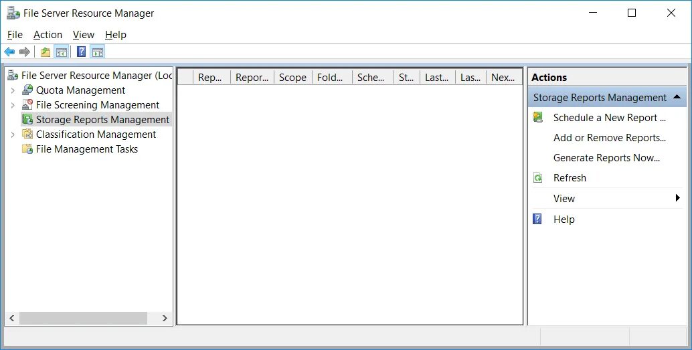Screen dimensions: 692x350
Task: Select File Screening Management in the tree
Action: pyautogui.click(x=98, y=104)
